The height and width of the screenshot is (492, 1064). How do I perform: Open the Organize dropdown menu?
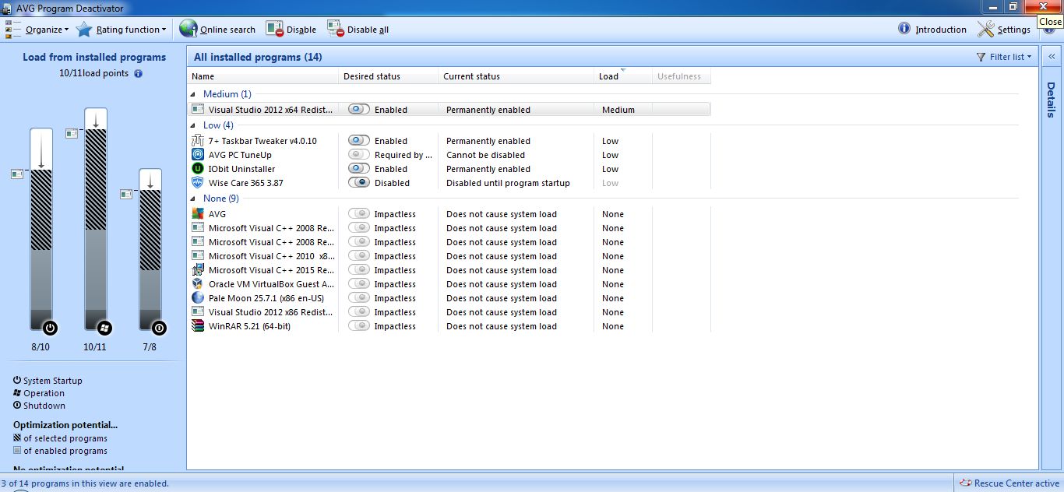[37, 30]
